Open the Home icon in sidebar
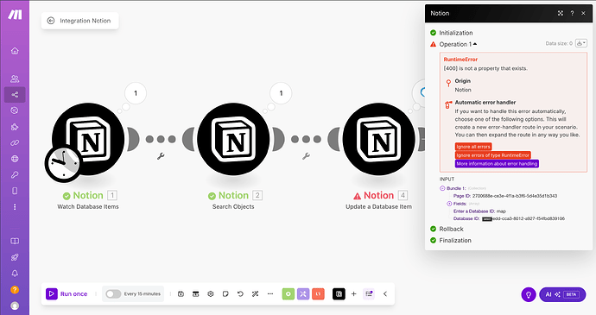This screenshot has width=596, height=315. click(x=15, y=51)
